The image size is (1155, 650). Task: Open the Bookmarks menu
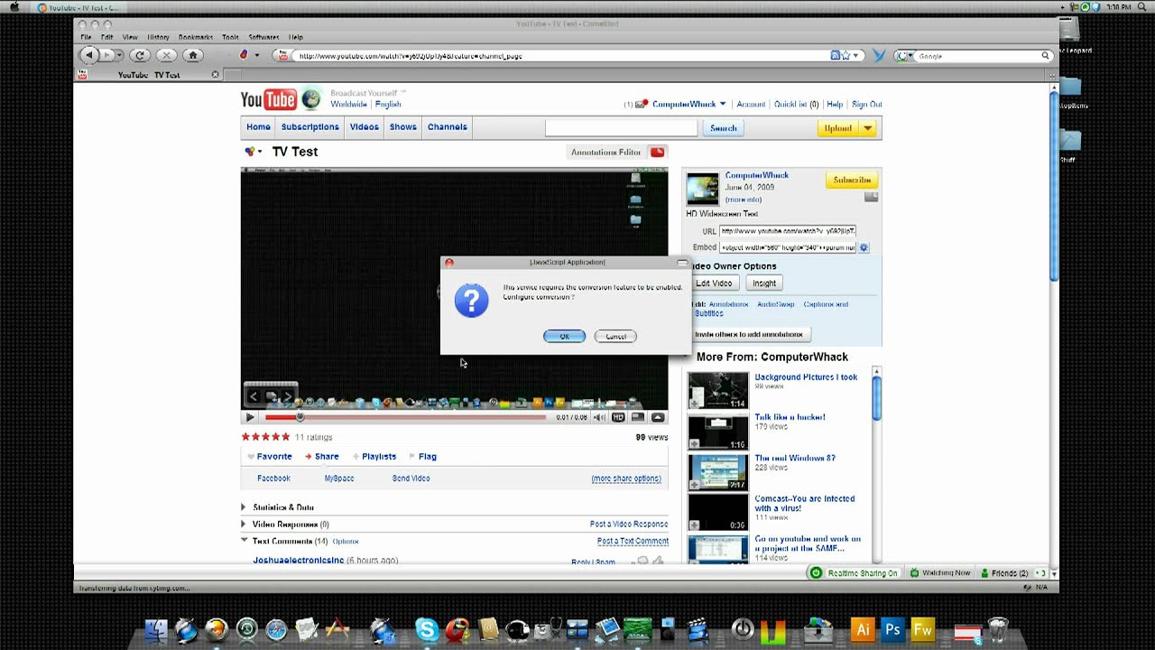coord(196,37)
